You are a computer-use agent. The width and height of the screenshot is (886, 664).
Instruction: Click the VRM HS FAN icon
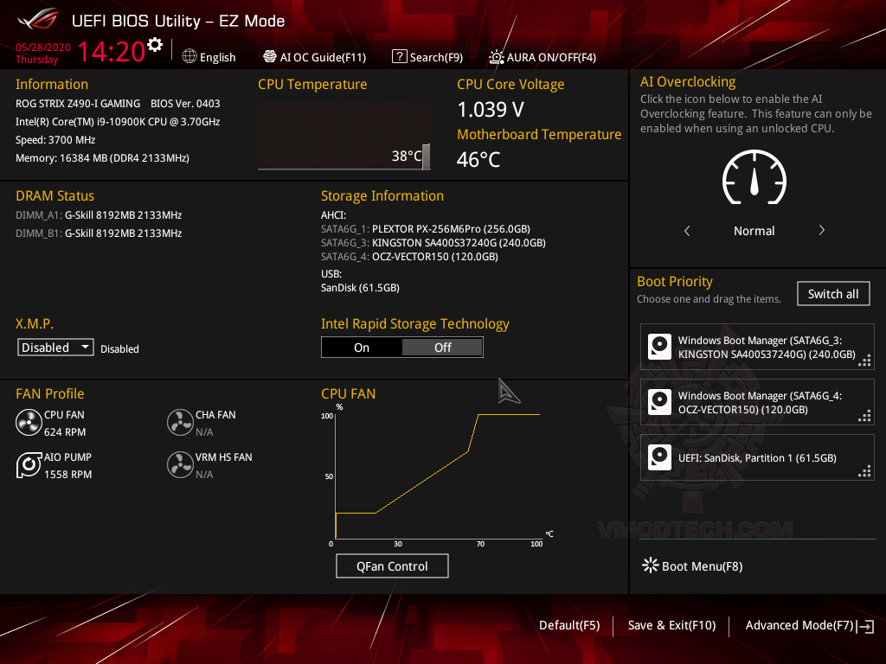[x=180, y=464]
